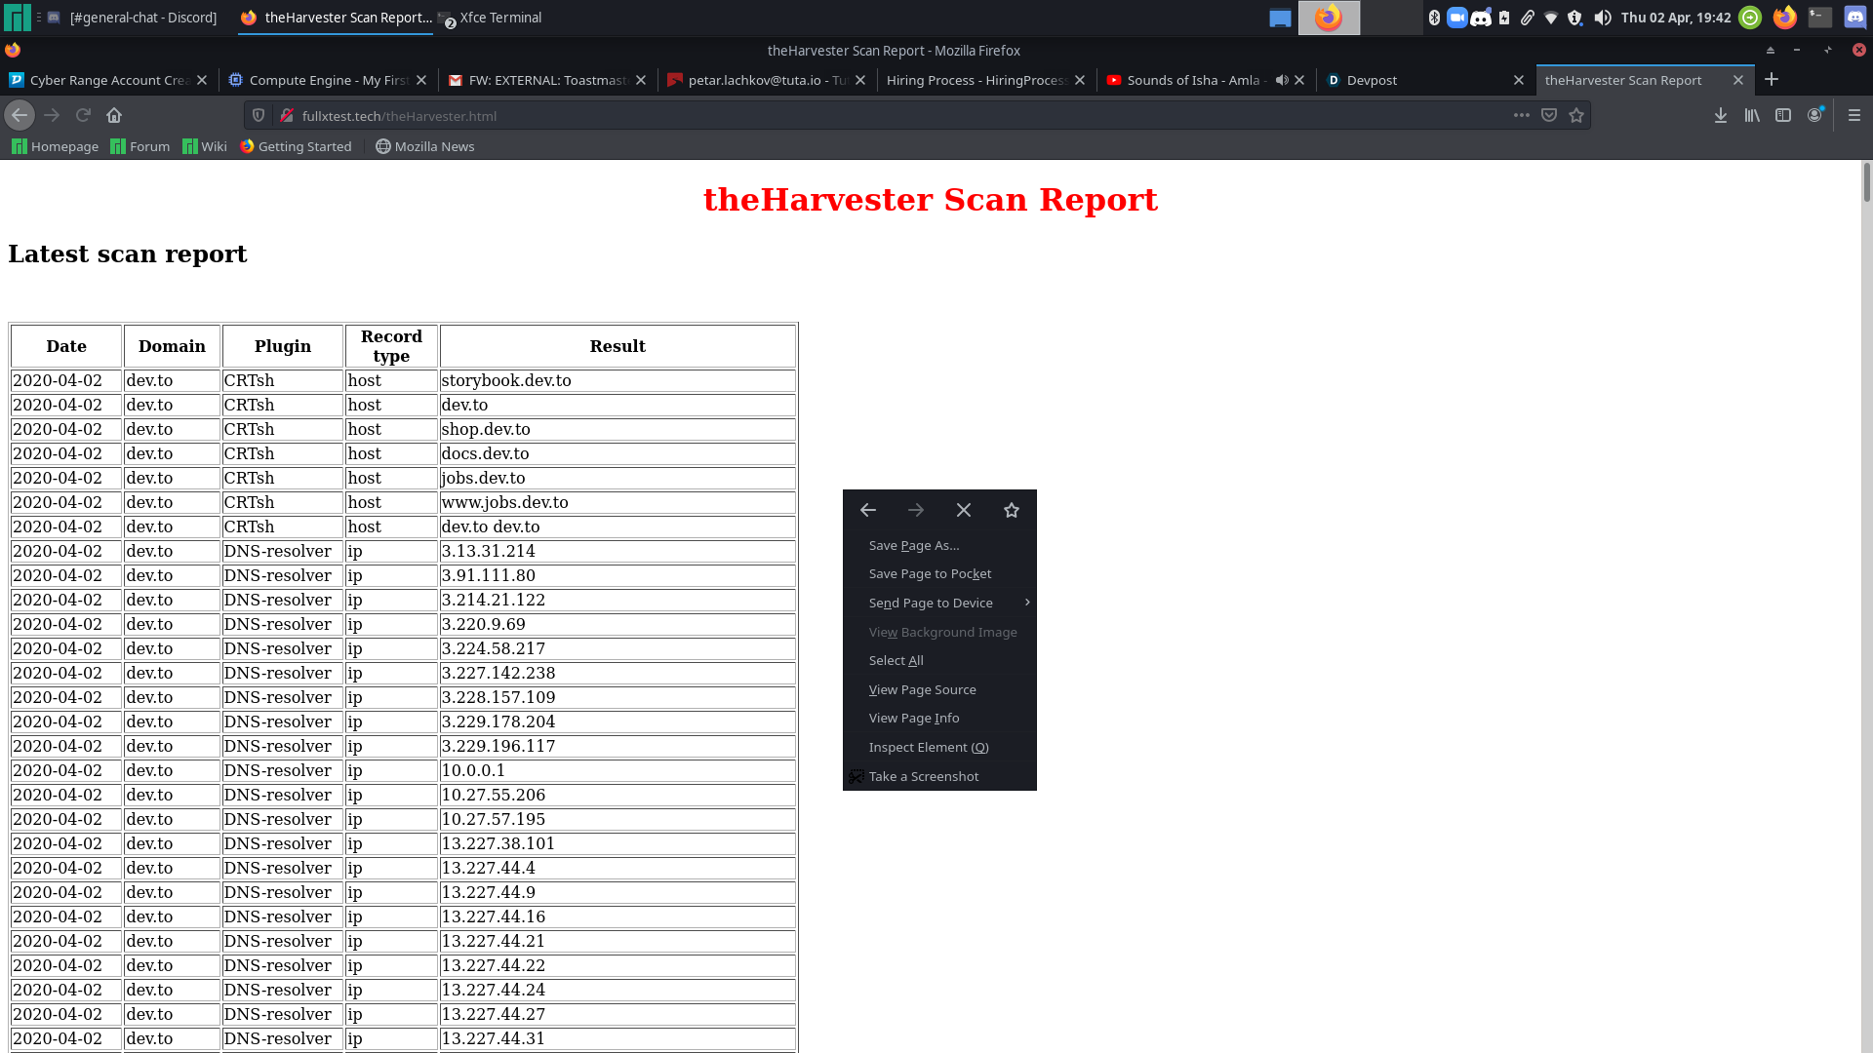Screen dimensions: 1873x1053
Task: Click the Getting Started bookmark
Action: click(296, 146)
